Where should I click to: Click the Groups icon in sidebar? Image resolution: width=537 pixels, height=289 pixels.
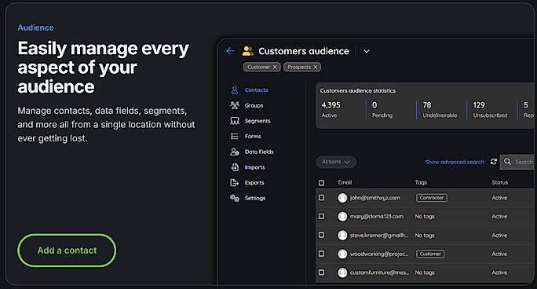coord(235,105)
